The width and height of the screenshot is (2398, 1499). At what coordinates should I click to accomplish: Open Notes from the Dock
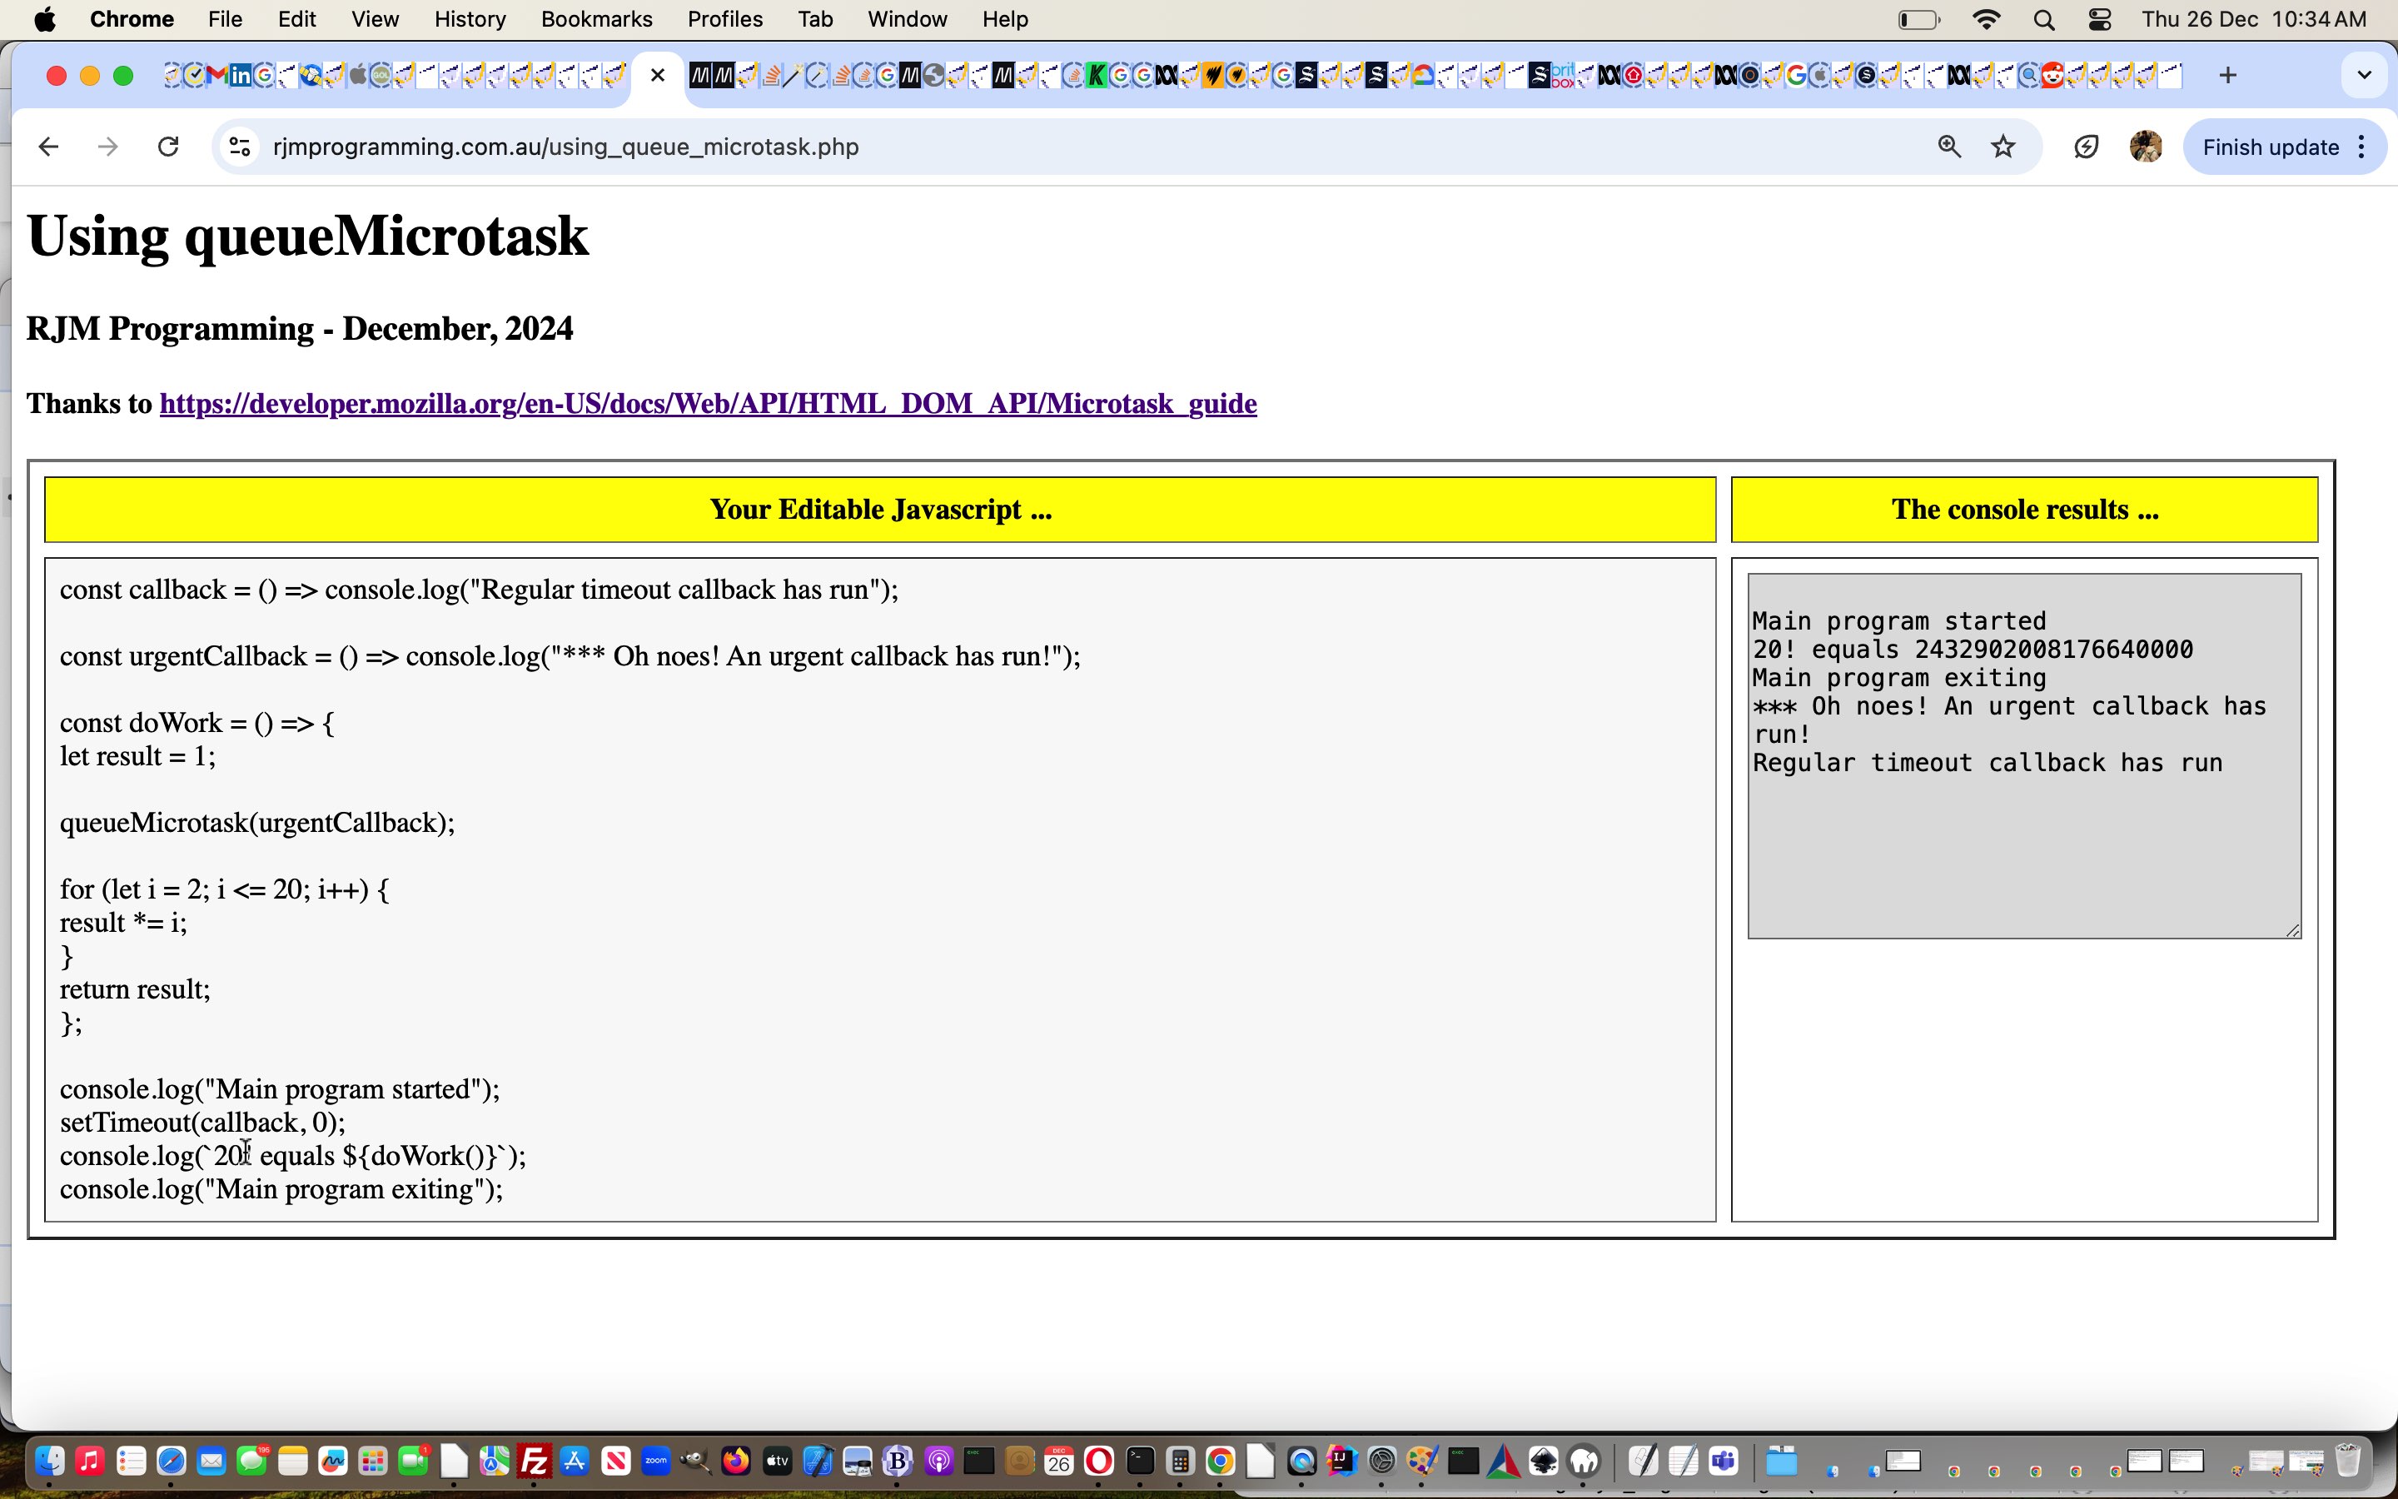coord(292,1461)
